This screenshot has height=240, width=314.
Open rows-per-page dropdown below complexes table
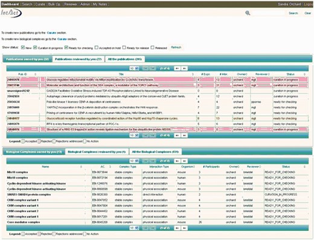coord(134,228)
